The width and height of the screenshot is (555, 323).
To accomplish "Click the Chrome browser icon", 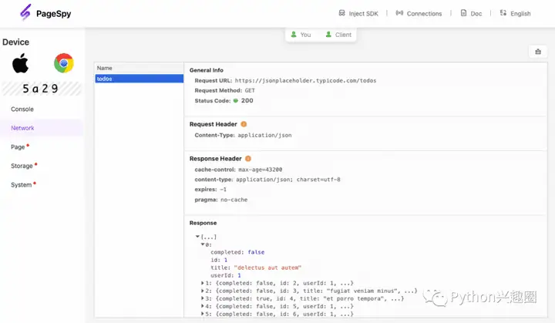I will 63,63.
